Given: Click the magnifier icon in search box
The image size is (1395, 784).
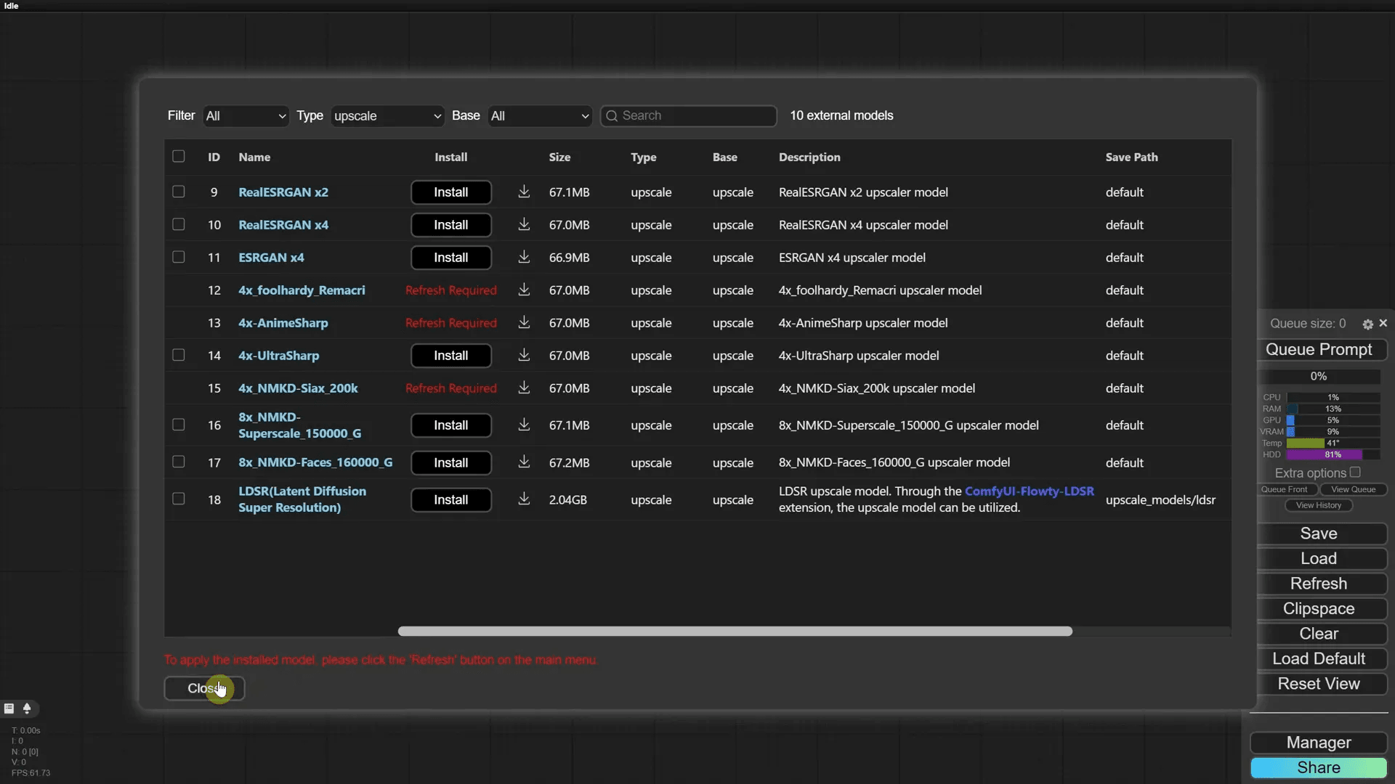Looking at the screenshot, I should [612, 116].
